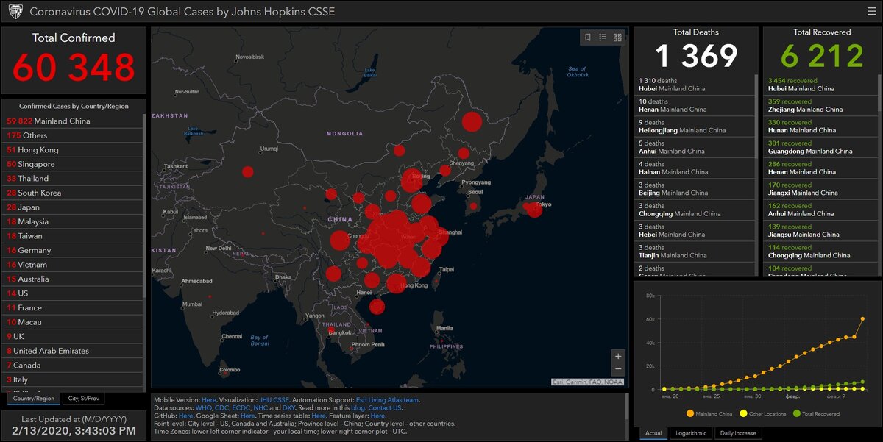Open the hamburger menu in the header
This screenshot has height=442, width=883.
click(x=870, y=12)
